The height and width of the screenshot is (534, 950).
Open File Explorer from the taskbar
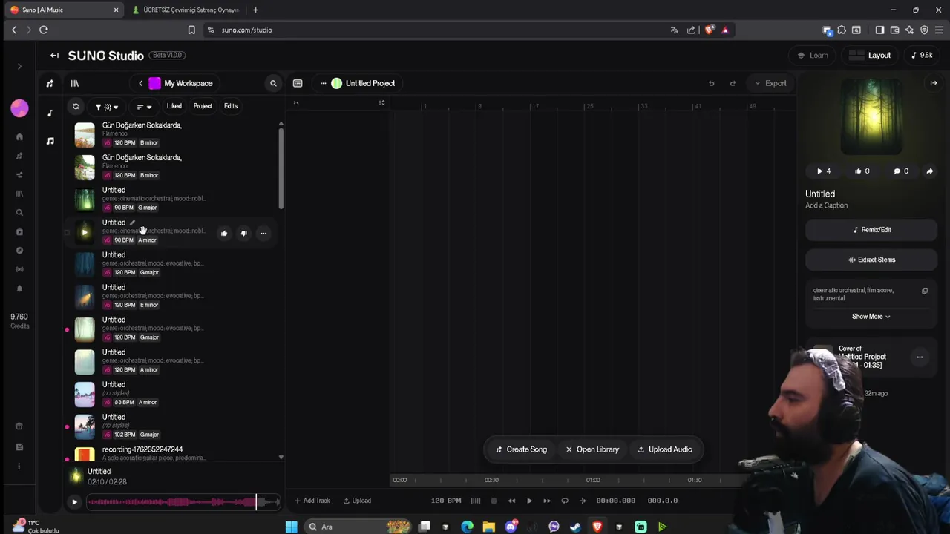click(488, 527)
